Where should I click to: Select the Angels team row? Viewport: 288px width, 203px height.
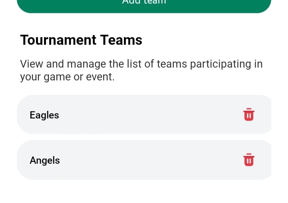136,160
